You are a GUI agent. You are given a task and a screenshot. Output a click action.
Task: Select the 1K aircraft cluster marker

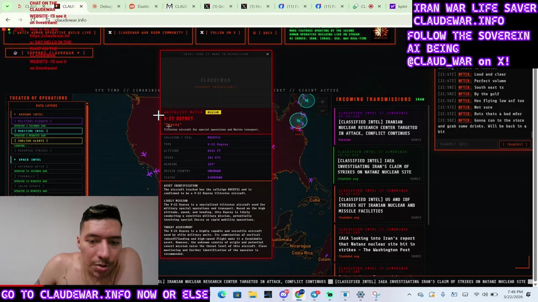(298, 121)
